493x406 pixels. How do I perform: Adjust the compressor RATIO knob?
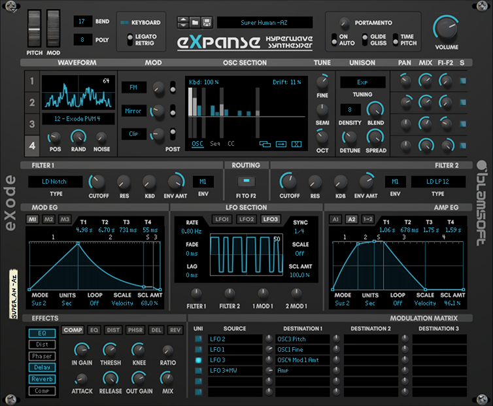coord(167,350)
